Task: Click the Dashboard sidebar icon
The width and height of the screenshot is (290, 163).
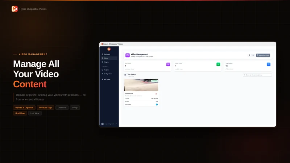Action: [103, 54]
